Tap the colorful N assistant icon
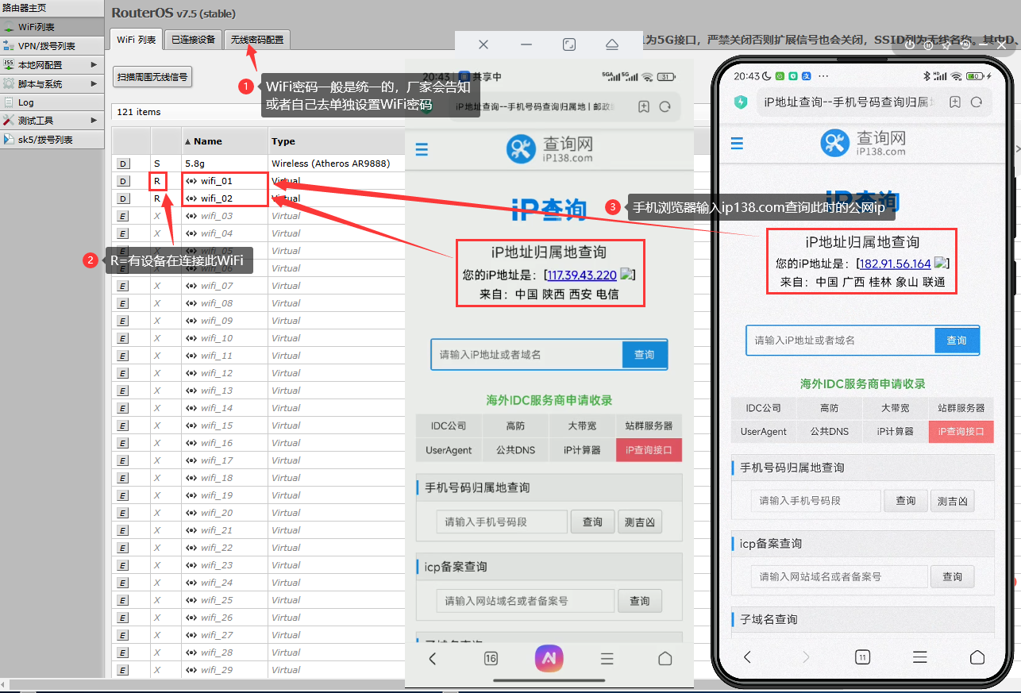Image resolution: width=1021 pixels, height=693 pixels. 549,658
